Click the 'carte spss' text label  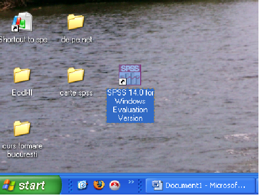point(76,93)
